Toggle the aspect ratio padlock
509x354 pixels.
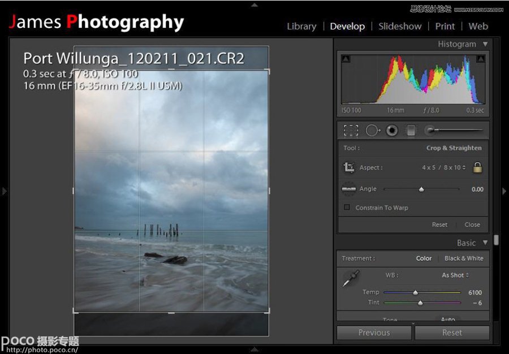point(477,167)
